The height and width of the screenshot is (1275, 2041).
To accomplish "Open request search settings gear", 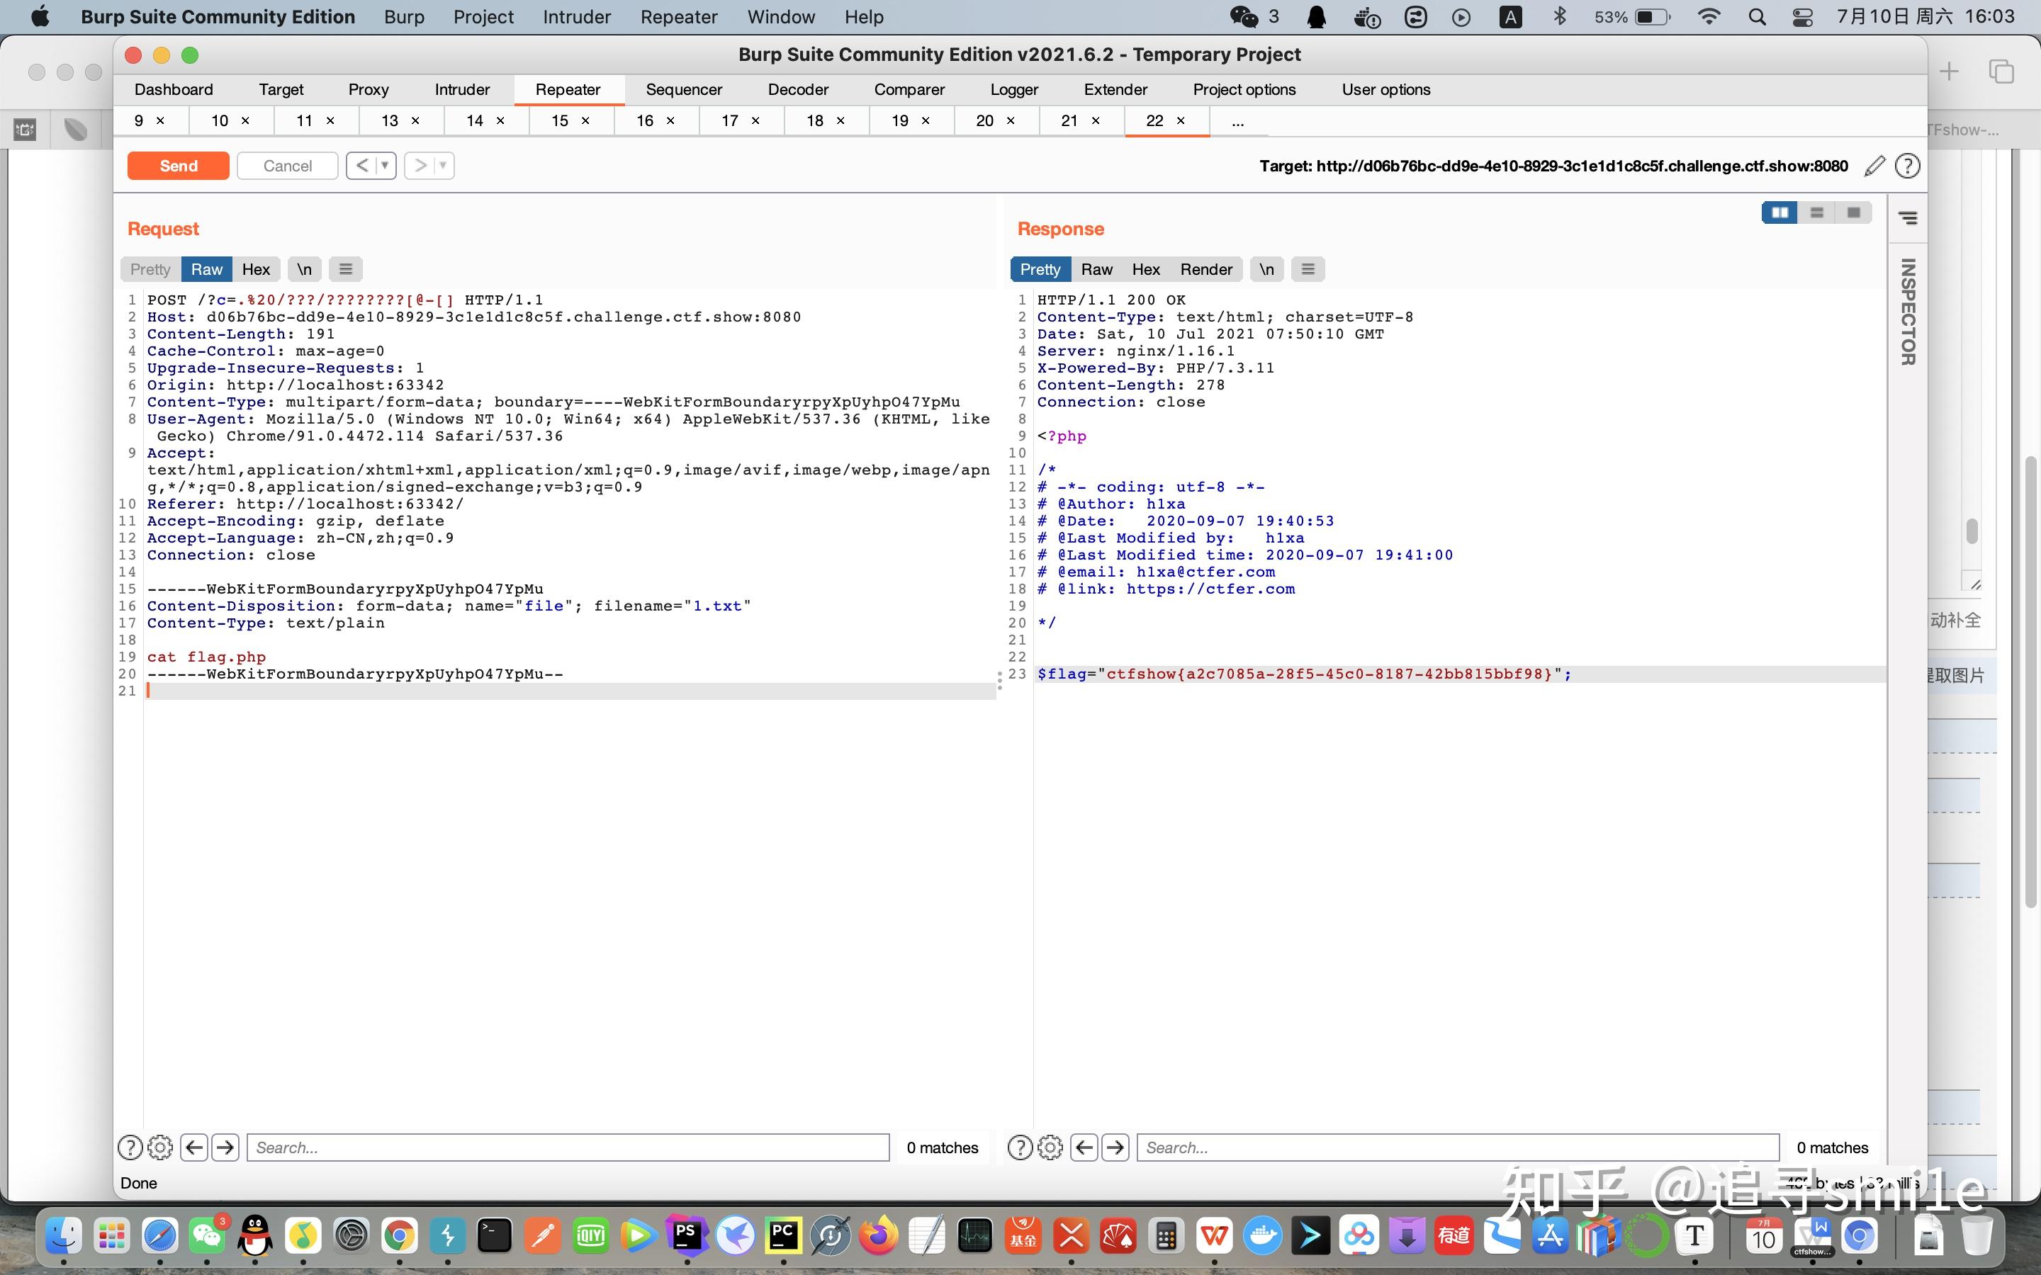I will (x=160, y=1147).
